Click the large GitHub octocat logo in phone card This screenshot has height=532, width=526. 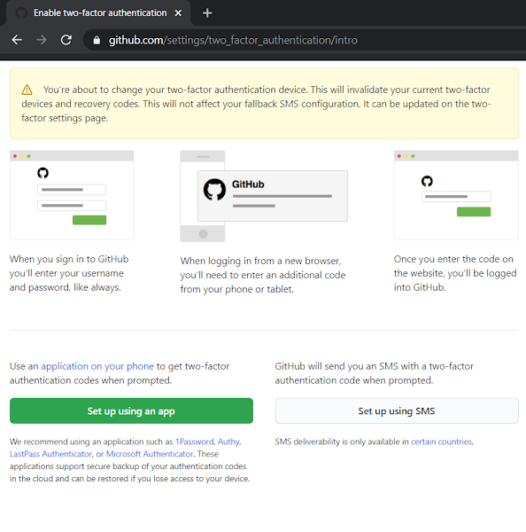click(214, 190)
